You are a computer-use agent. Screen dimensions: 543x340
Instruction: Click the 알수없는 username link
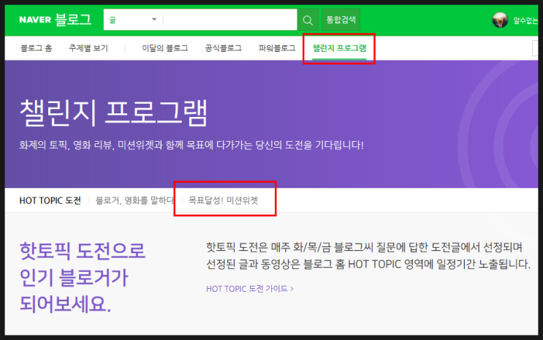pos(525,20)
